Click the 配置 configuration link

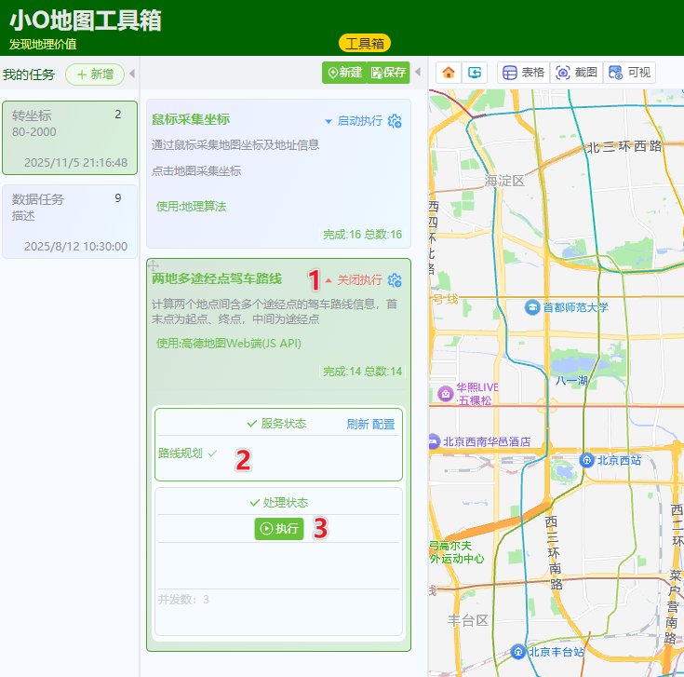click(x=383, y=425)
